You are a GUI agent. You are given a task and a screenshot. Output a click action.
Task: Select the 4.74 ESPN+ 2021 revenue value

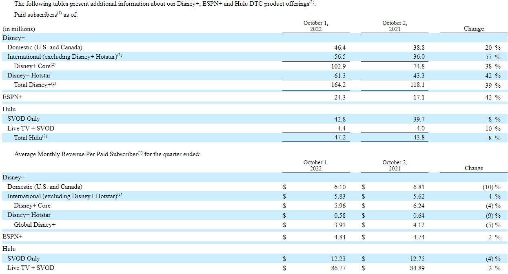tap(419, 237)
